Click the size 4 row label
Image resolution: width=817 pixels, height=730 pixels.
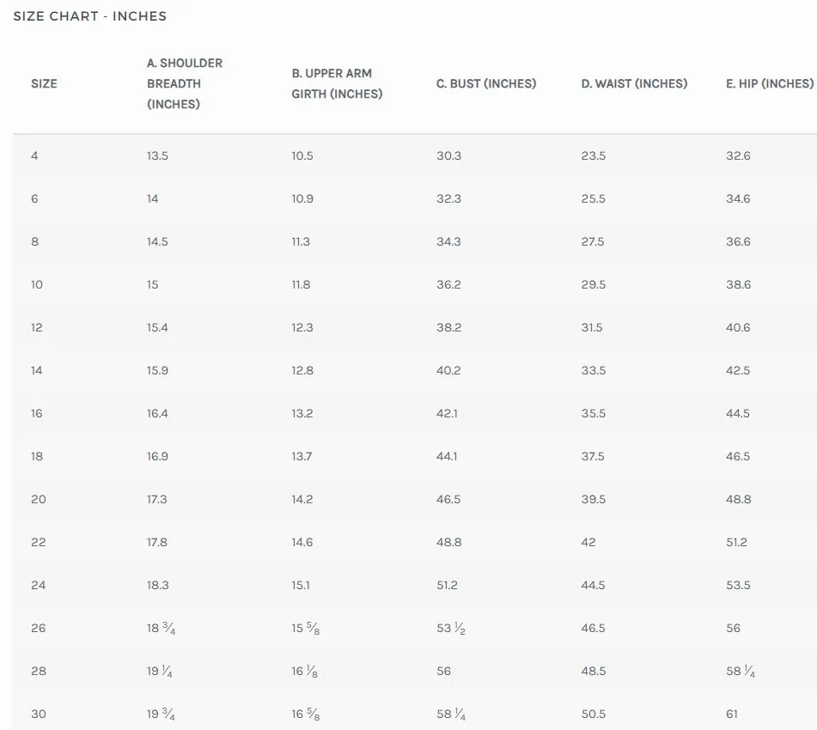coord(34,155)
